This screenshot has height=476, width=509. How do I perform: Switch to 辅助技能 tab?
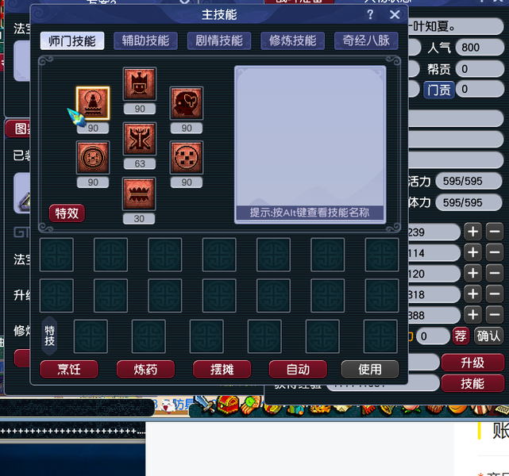click(x=145, y=40)
